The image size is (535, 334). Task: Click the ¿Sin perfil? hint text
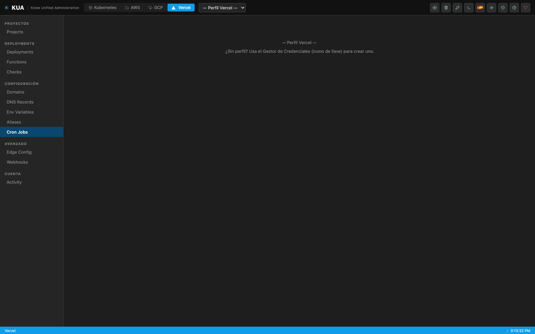[300, 51]
